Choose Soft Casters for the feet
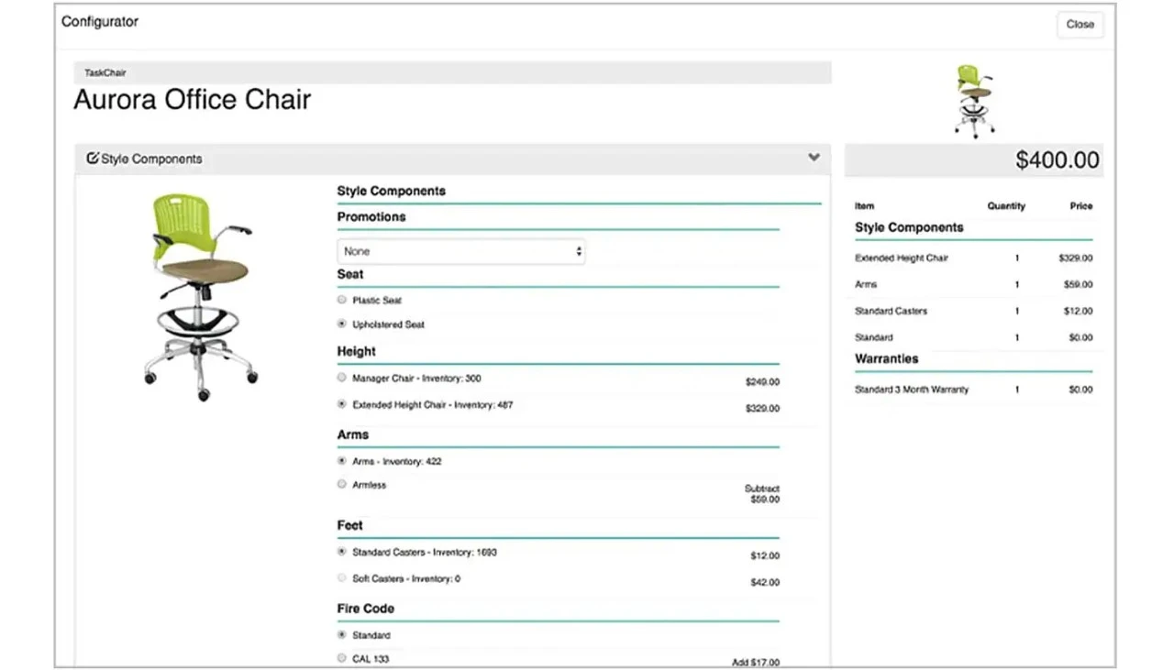 340,578
